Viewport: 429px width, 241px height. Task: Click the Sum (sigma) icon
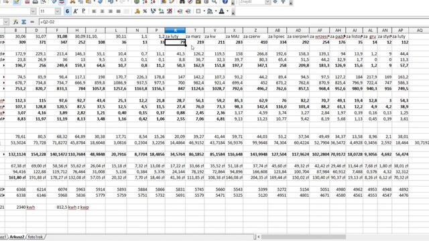click(24, 22)
